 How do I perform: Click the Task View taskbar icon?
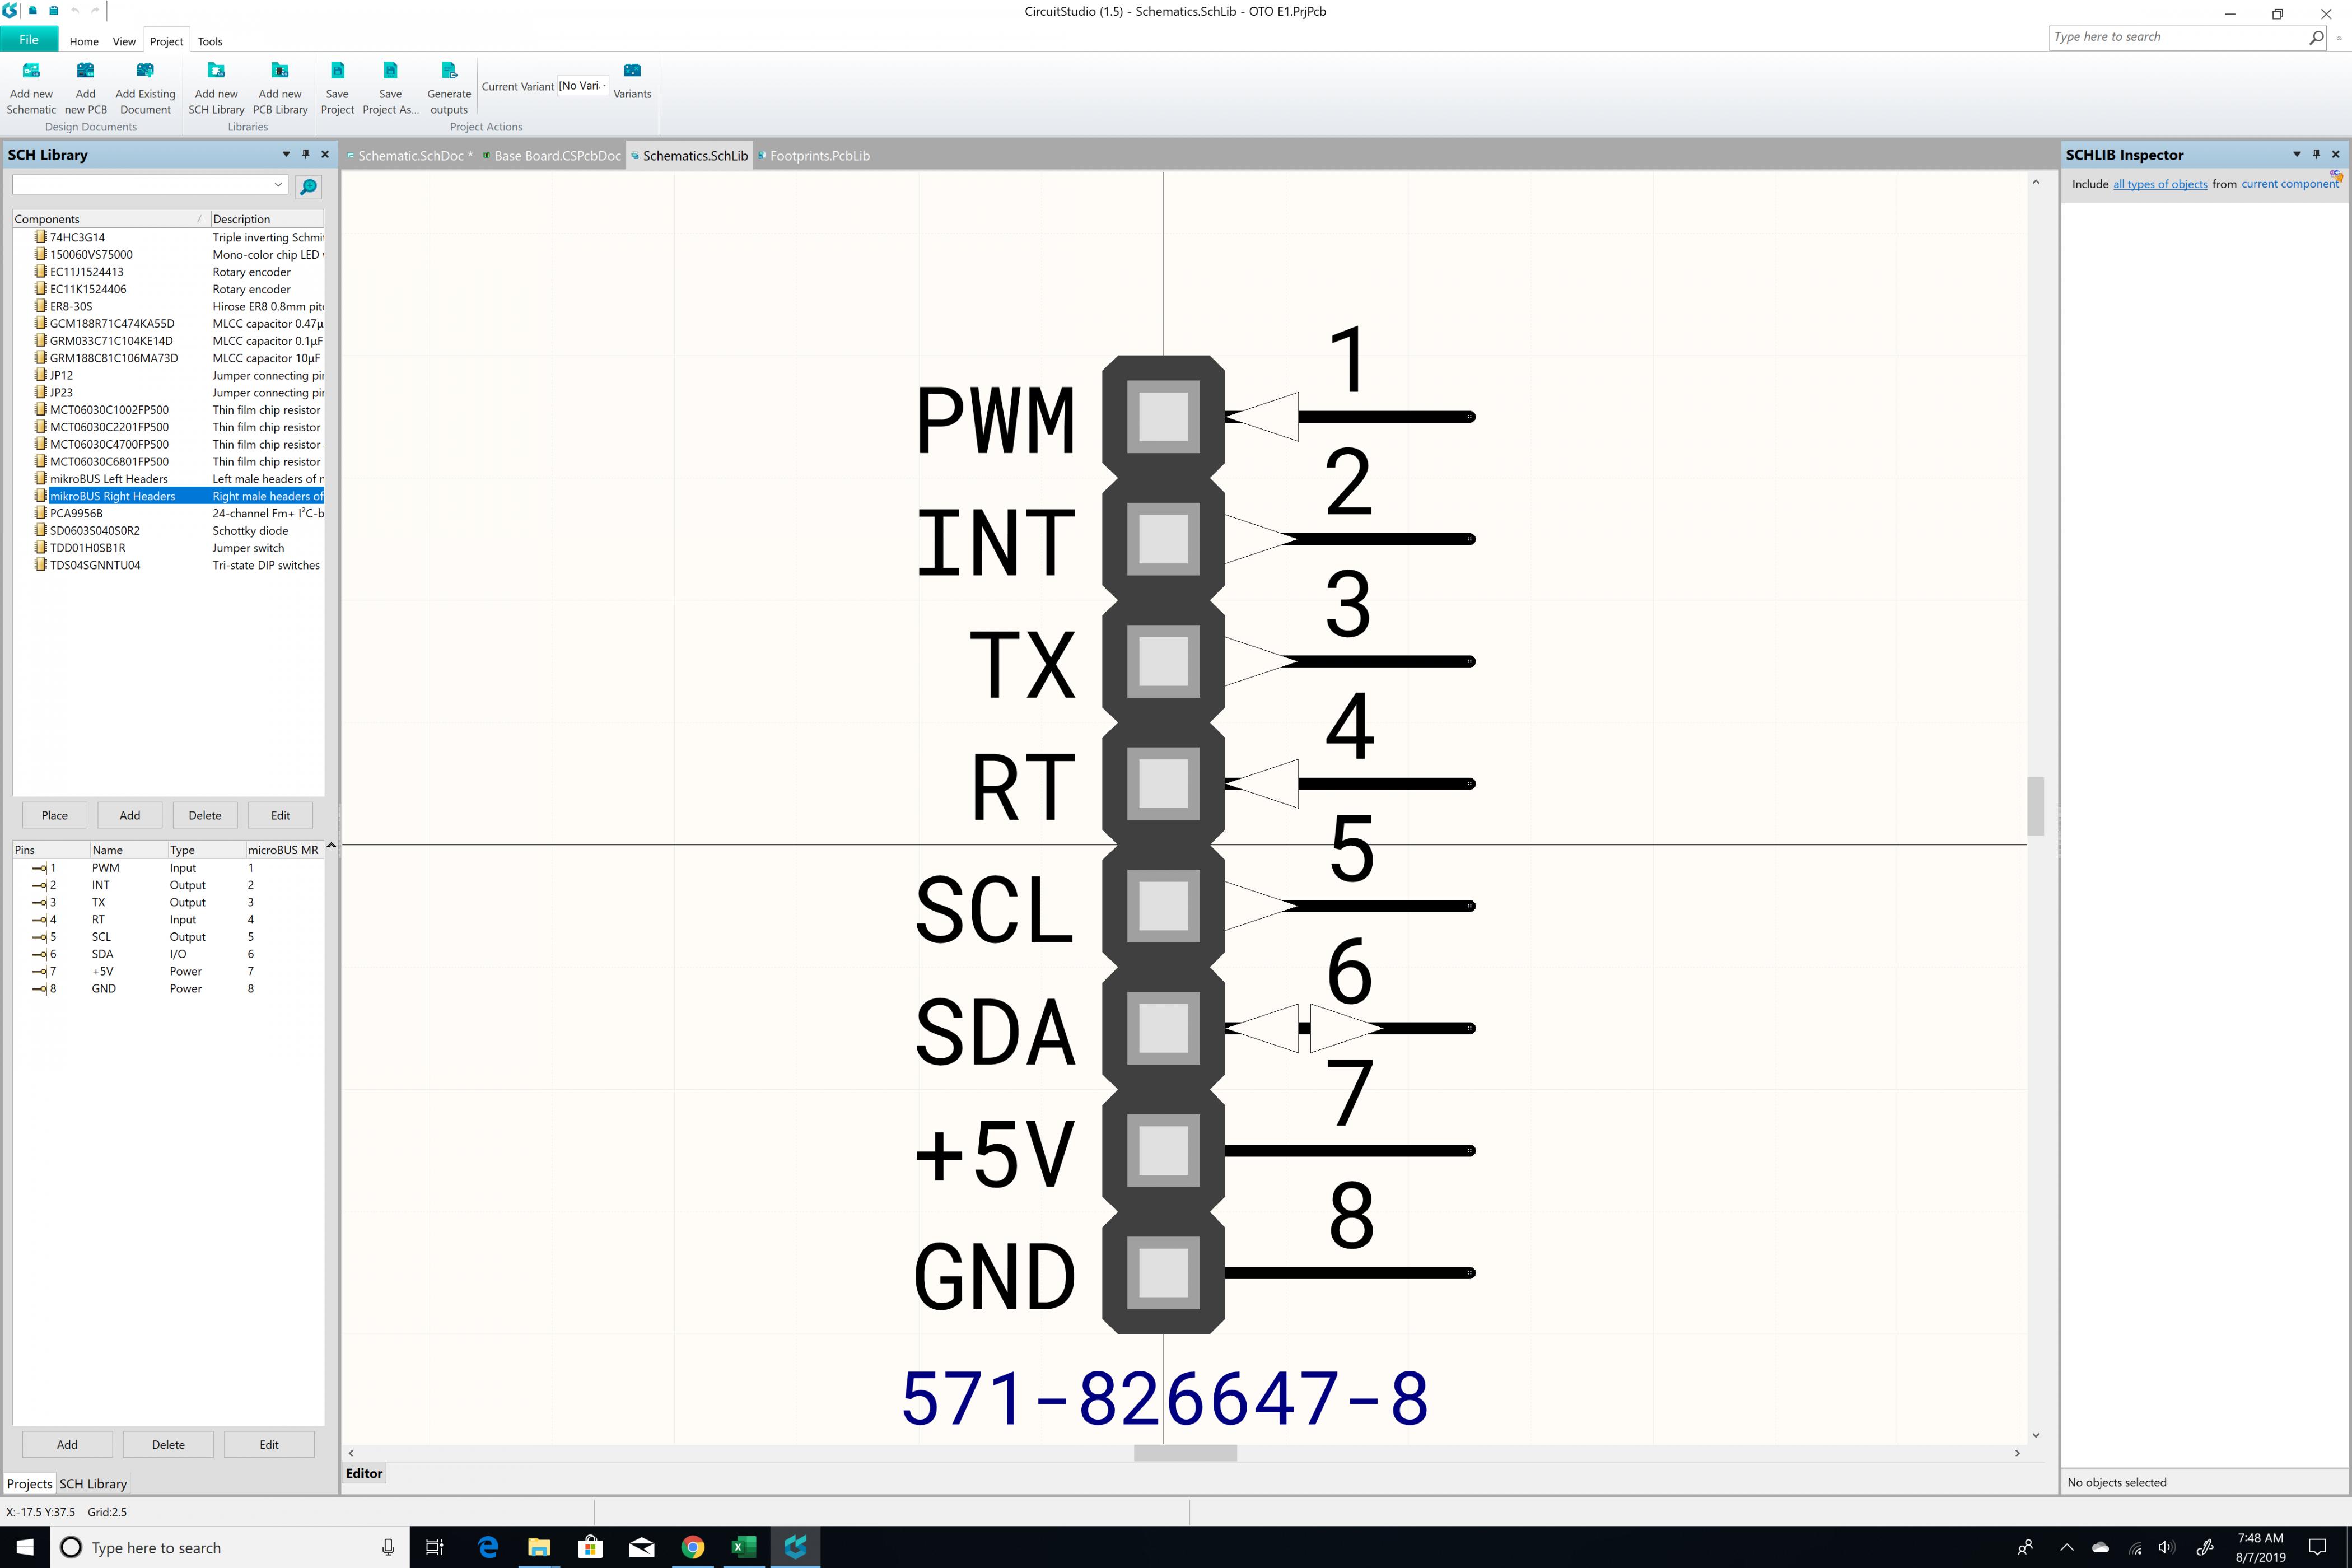point(435,1547)
